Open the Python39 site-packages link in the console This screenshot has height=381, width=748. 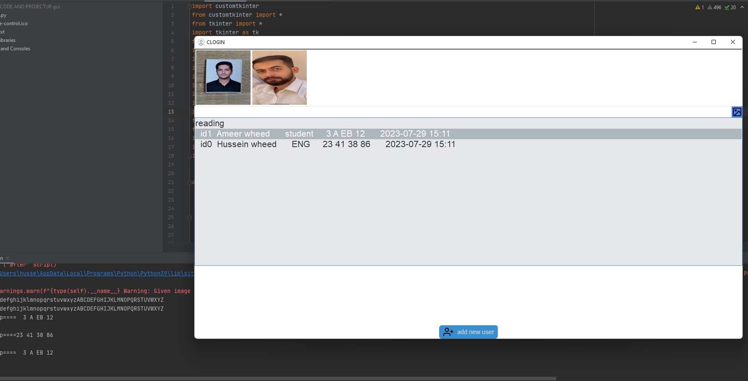coord(96,273)
